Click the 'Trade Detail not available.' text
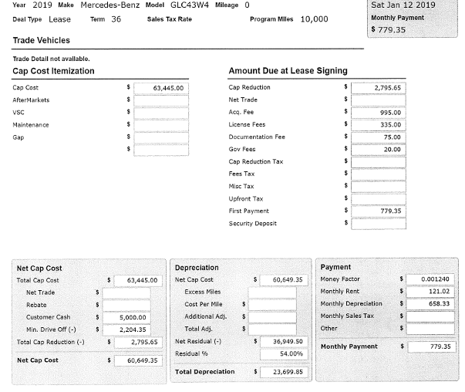Screen dimensions: 465x392 click(51, 59)
